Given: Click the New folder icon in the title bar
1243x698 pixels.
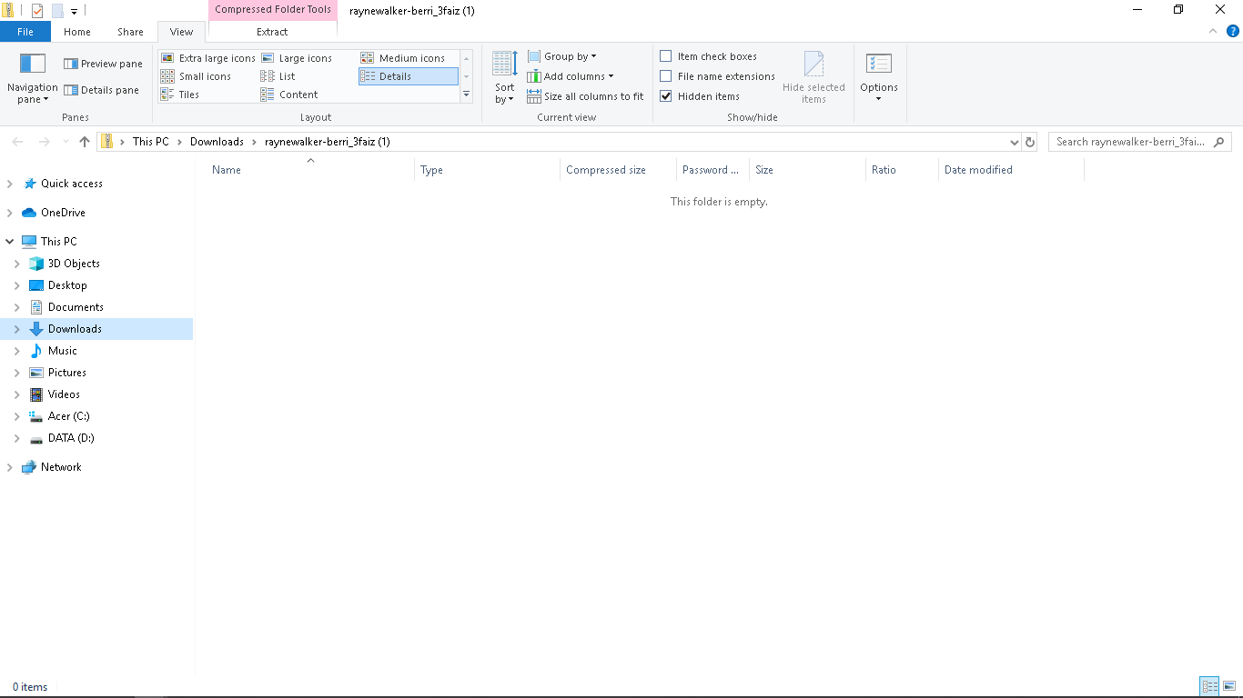Looking at the screenshot, I should pyautogui.click(x=57, y=11).
